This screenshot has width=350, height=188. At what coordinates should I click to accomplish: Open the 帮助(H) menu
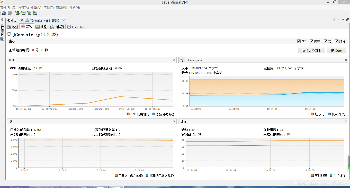coord(75,8)
